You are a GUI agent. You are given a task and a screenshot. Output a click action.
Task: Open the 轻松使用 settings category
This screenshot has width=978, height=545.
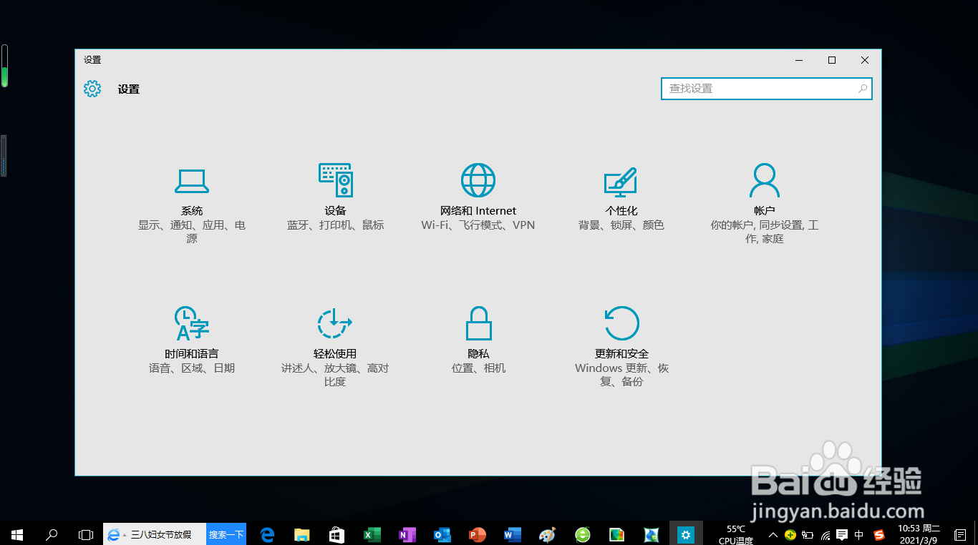coord(335,347)
